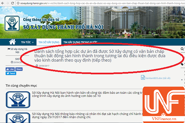Select the TIN SỞ XÂY DỰNG tab
The image size is (185, 123).
tap(49, 42)
